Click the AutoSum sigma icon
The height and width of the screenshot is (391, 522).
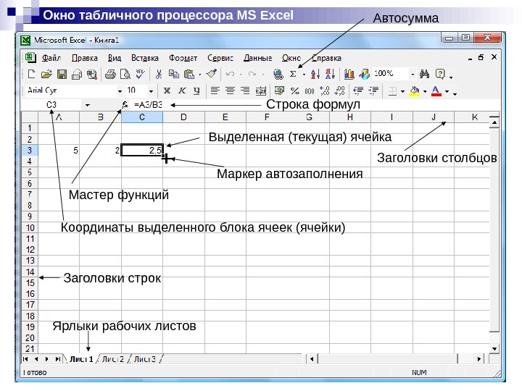[x=293, y=74]
